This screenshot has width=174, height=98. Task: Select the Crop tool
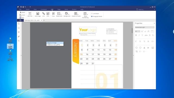(x=53, y=14)
